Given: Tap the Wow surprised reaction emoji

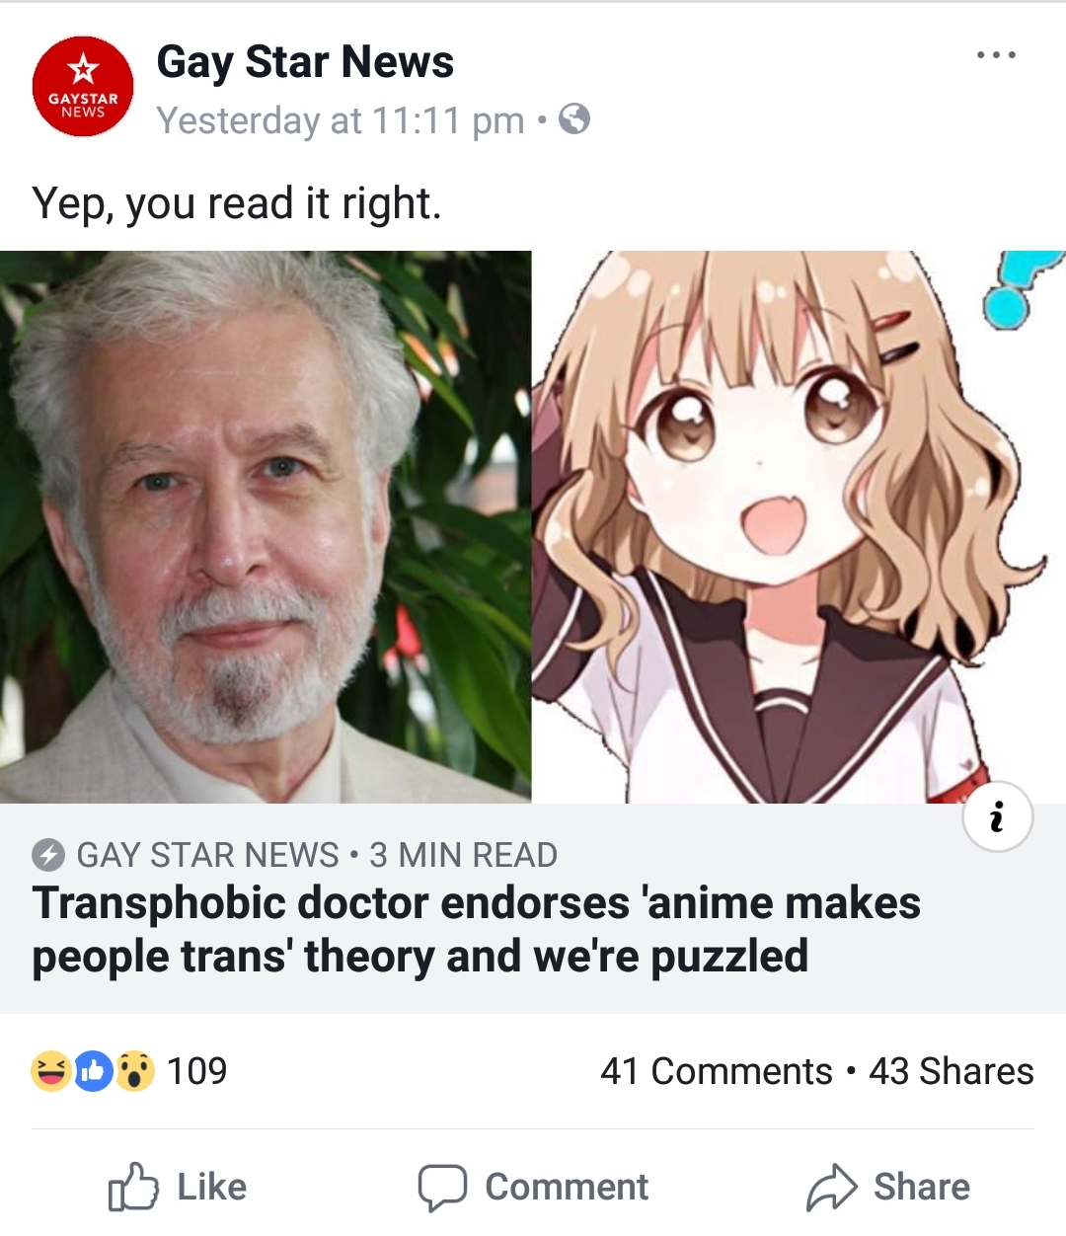Looking at the screenshot, I should coord(135,1071).
